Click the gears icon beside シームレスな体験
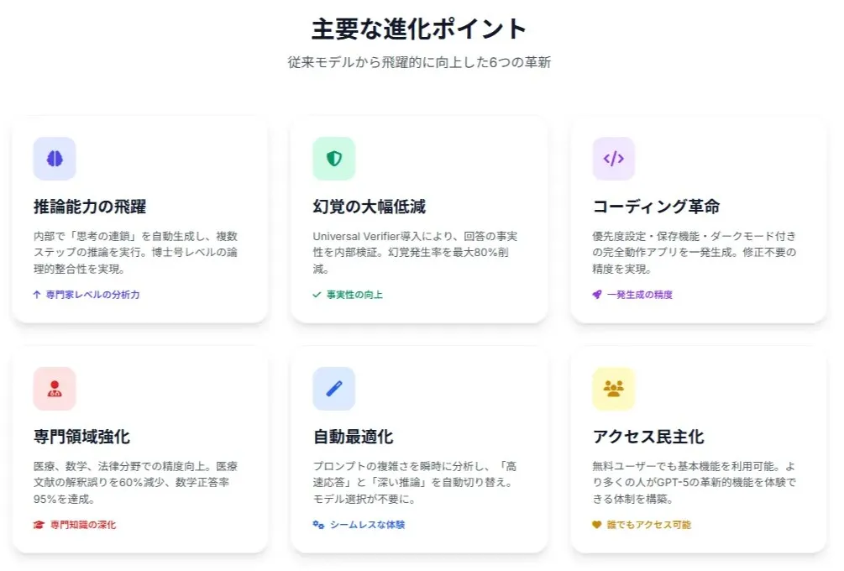Viewport: 844px width, 571px height. click(318, 525)
